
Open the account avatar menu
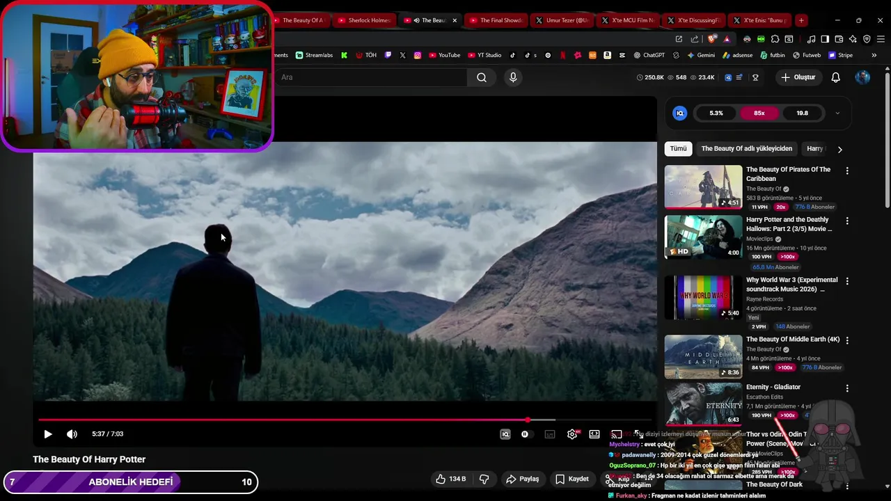tap(862, 77)
